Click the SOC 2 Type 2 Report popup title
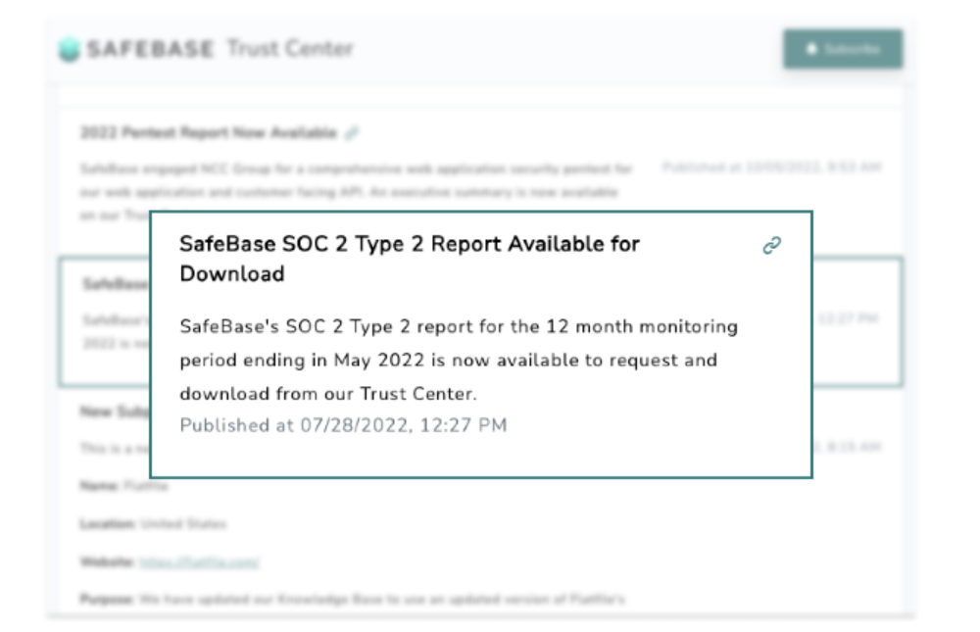This screenshot has width=980, height=632. click(410, 259)
